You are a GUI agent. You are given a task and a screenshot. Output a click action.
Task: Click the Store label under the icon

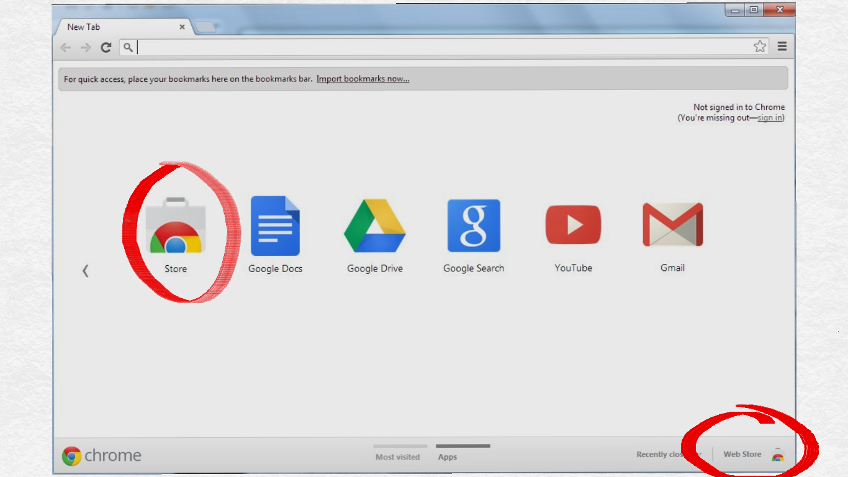(x=176, y=269)
